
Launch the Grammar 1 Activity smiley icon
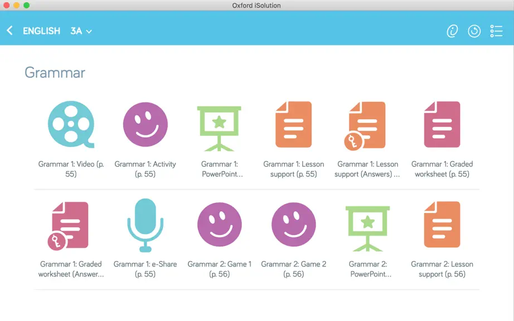tap(145, 124)
